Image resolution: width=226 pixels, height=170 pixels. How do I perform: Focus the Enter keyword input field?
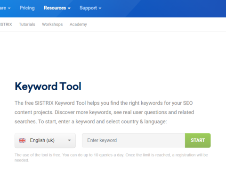coord(133,140)
